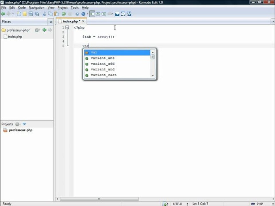Click the Save All icon
The image size is (275, 206).
click(x=37, y=14)
